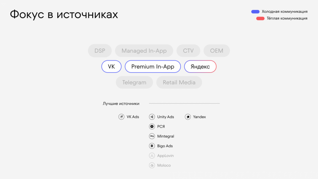Click the Yandex arrow logo icon

coord(188,117)
